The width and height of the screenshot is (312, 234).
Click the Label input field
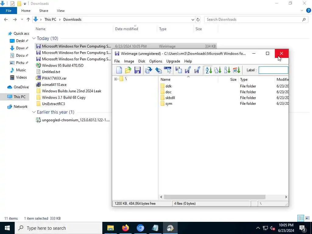coord(273,70)
